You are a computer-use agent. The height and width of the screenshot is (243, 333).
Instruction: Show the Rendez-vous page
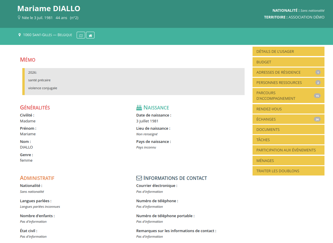point(288,109)
